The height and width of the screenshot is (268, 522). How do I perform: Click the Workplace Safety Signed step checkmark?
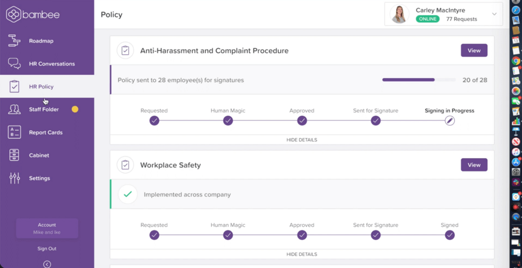449,235
